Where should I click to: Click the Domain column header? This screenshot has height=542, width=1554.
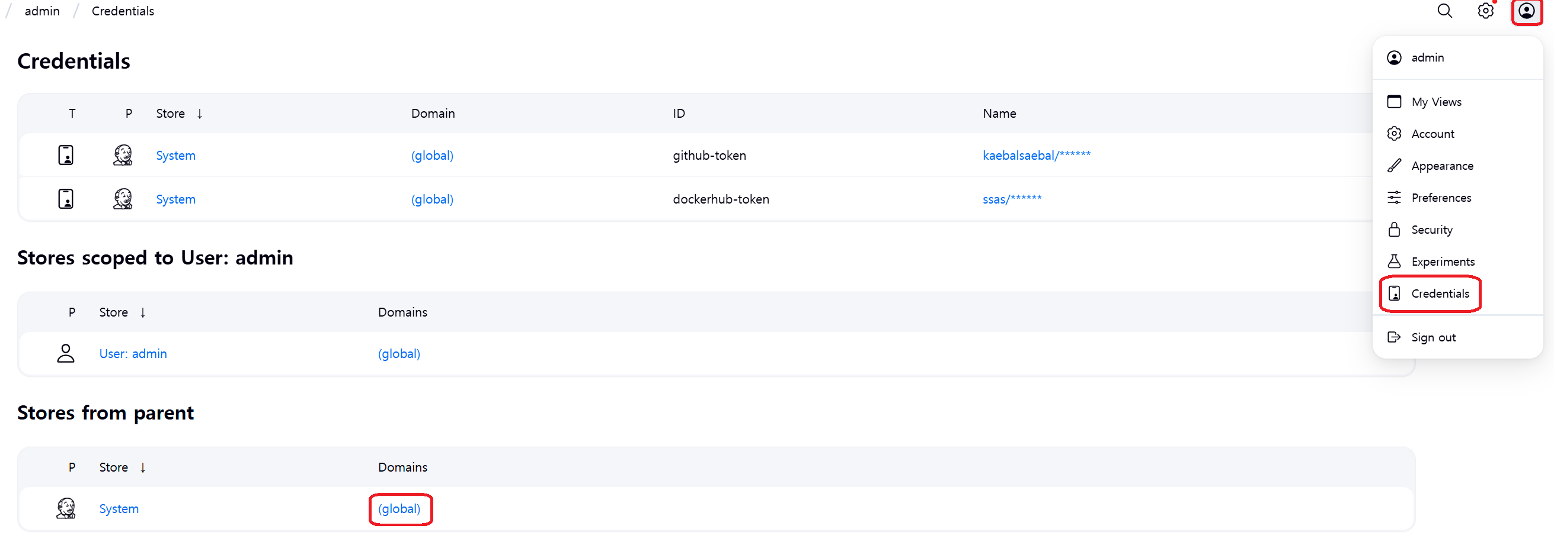click(433, 113)
